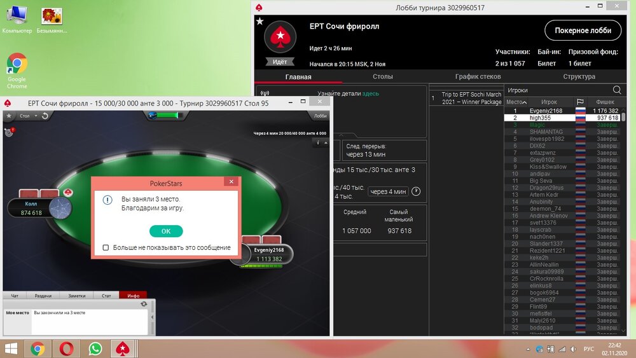The width and height of the screenshot is (636, 358).
Task: Click the flag column header icon
Action: (x=580, y=102)
